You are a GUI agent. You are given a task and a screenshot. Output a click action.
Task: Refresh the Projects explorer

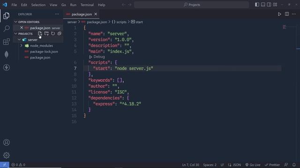point(53,34)
